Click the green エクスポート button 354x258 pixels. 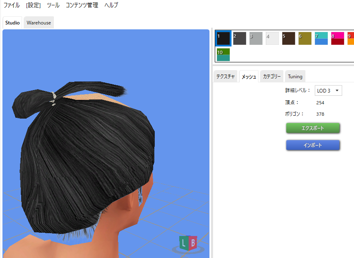click(313, 128)
